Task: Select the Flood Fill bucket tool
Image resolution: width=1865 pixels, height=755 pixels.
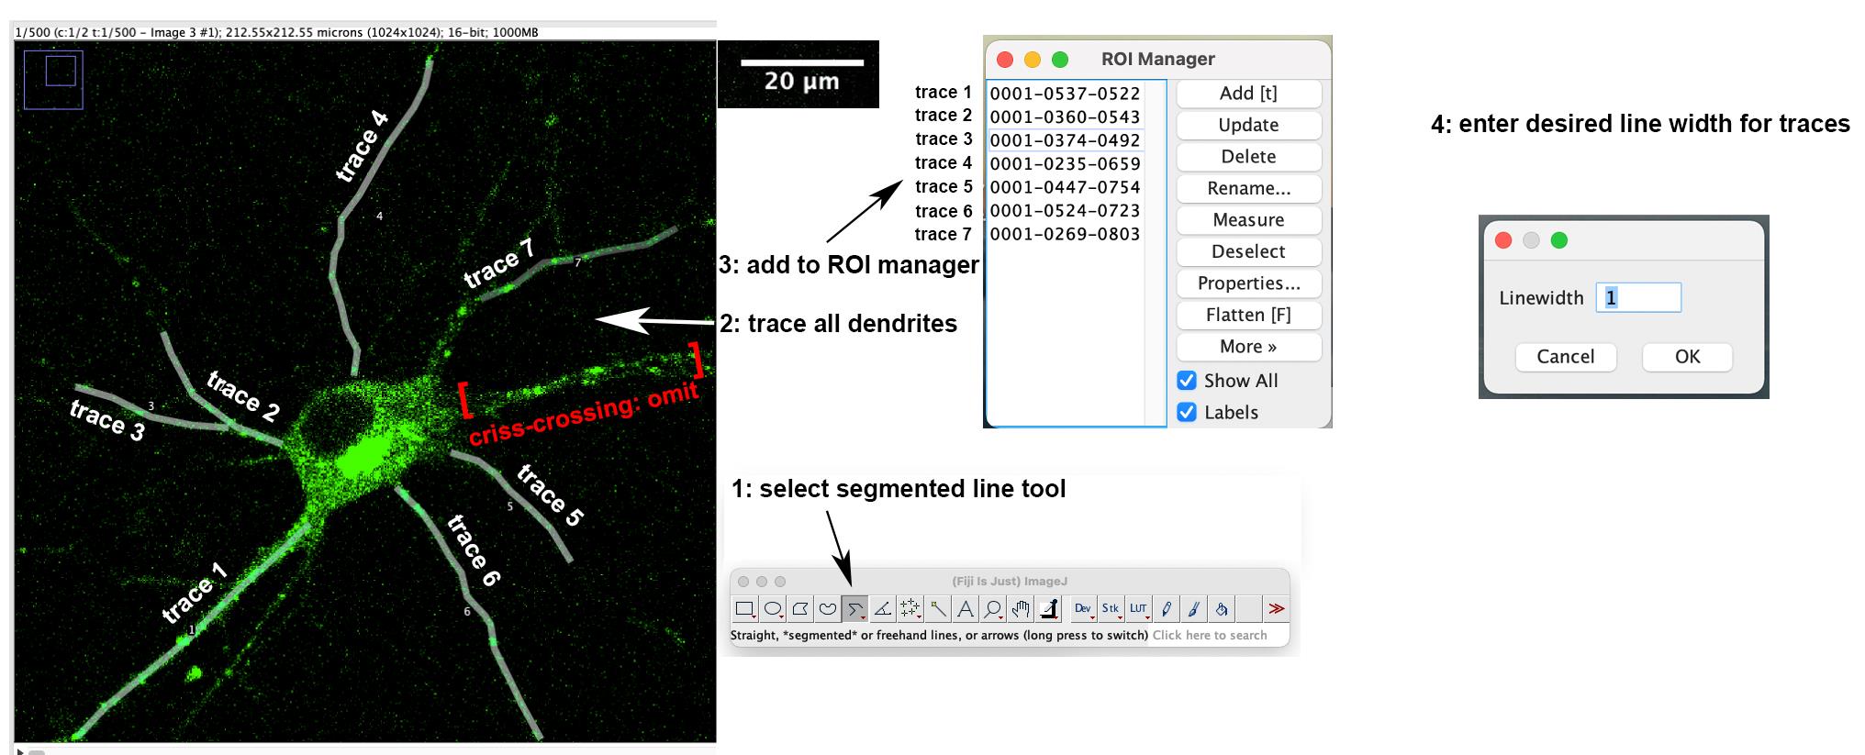Action: 1222,608
